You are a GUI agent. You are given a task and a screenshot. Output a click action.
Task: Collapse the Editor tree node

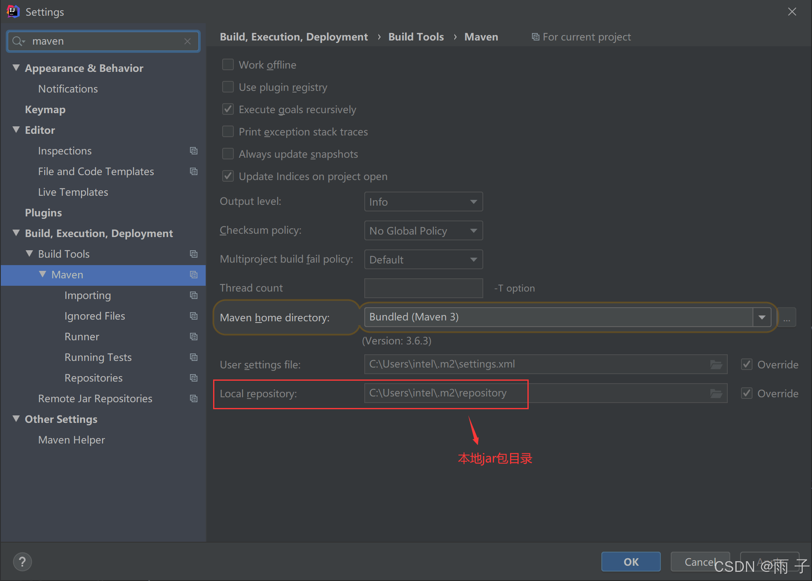(16, 130)
